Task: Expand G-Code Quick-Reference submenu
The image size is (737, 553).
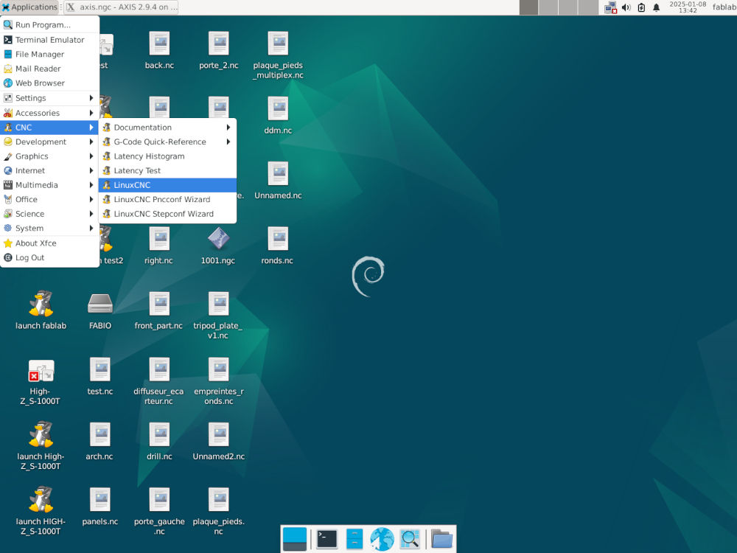Action: pos(167,142)
